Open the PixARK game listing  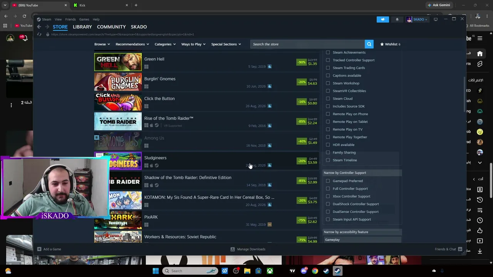click(206, 220)
